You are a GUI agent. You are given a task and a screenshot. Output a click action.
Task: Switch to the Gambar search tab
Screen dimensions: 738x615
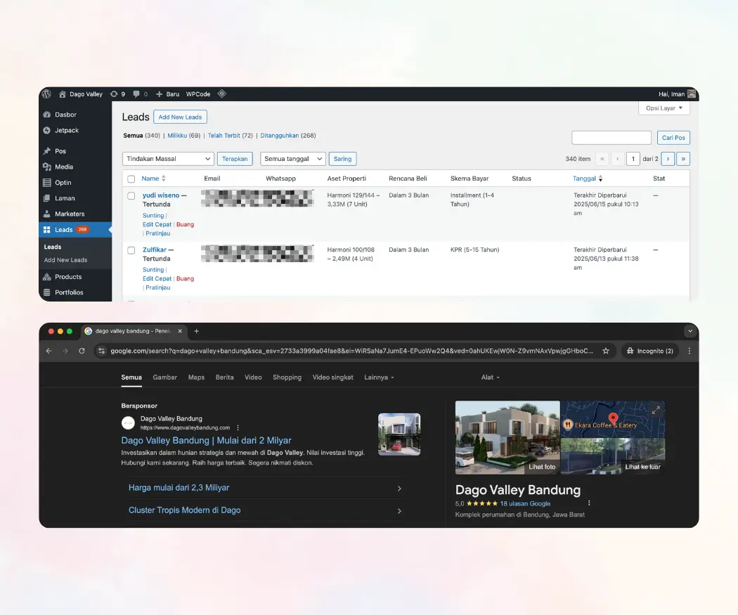[x=164, y=377]
